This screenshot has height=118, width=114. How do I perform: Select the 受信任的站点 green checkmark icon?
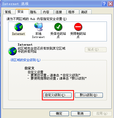coord(58,27)
